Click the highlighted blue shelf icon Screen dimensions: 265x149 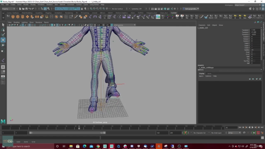[158, 17]
